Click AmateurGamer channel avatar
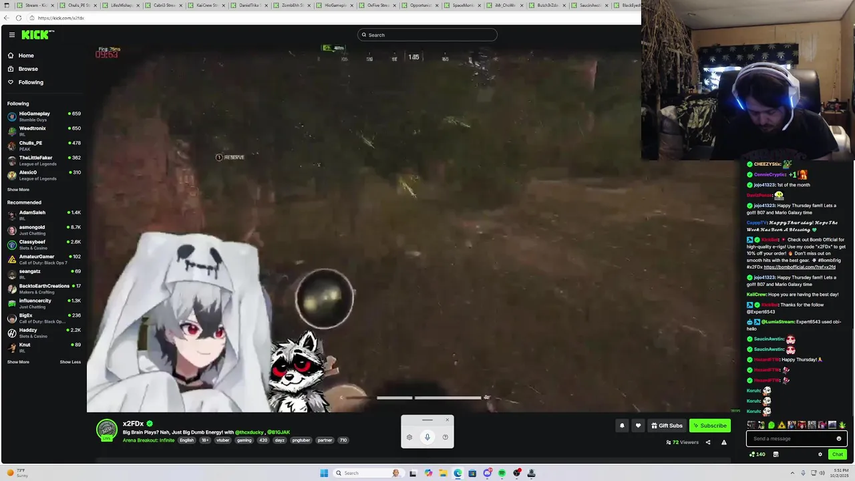855x481 pixels. click(12, 259)
